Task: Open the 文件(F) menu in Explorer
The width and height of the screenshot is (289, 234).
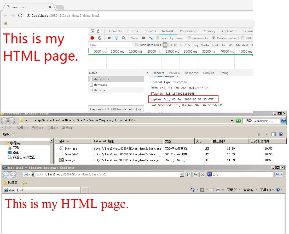Action: [7, 128]
